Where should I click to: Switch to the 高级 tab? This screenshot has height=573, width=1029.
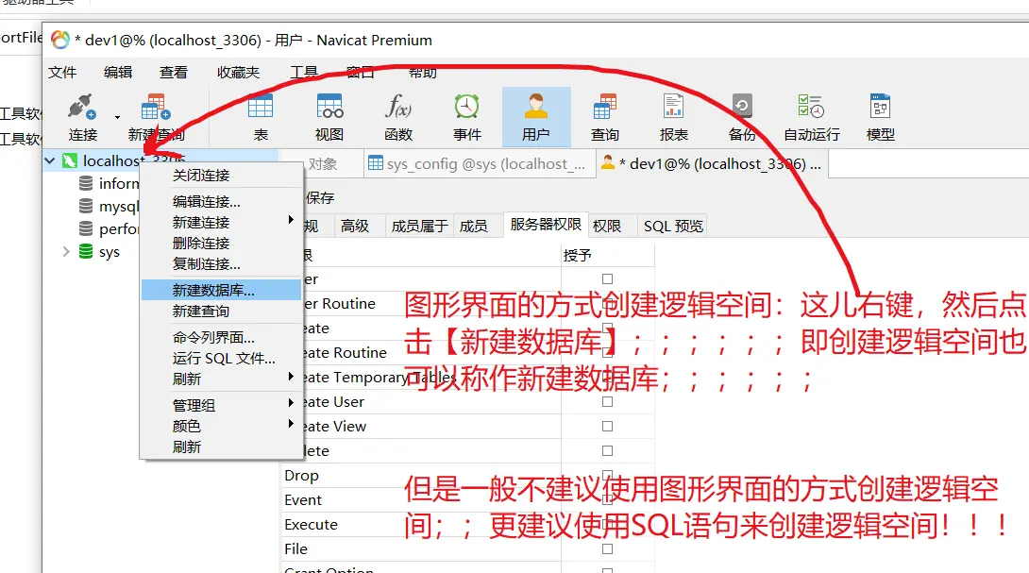[x=355, y=226]
